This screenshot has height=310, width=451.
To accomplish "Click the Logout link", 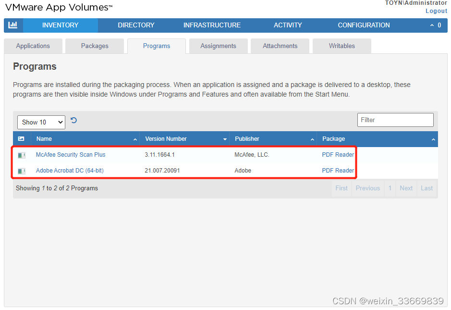I will click(x=436, y=11).
